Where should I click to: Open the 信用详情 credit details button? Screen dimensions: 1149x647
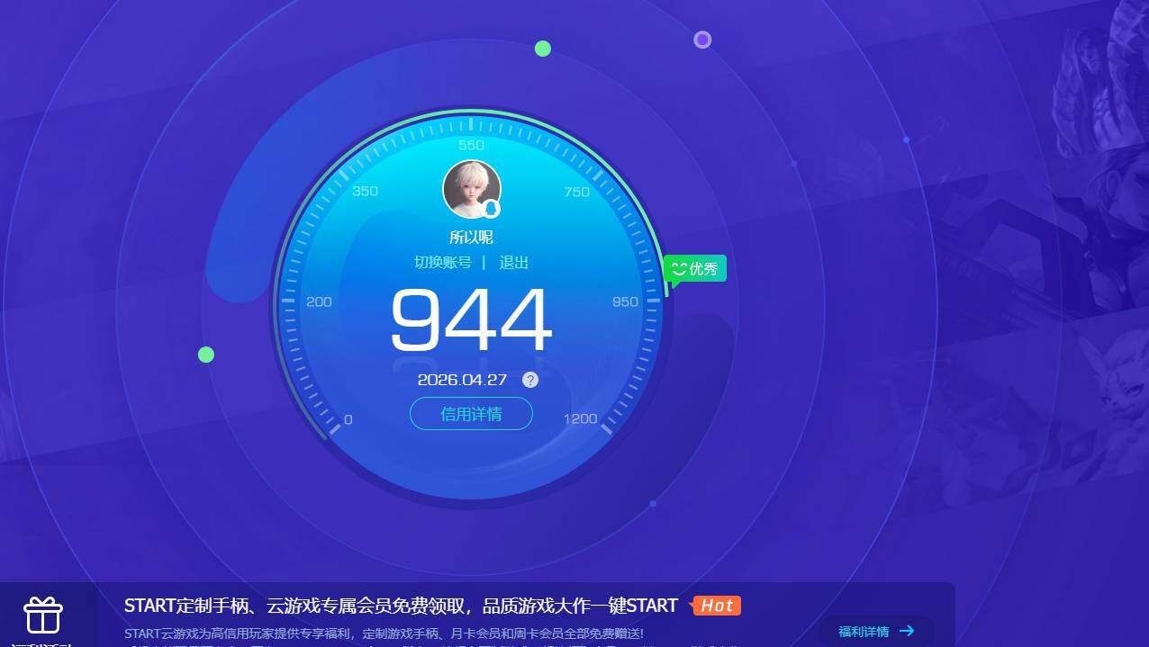(471, 414)
